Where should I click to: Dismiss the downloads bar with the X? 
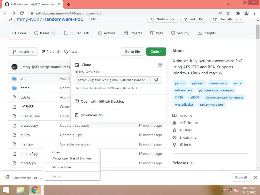255,177
